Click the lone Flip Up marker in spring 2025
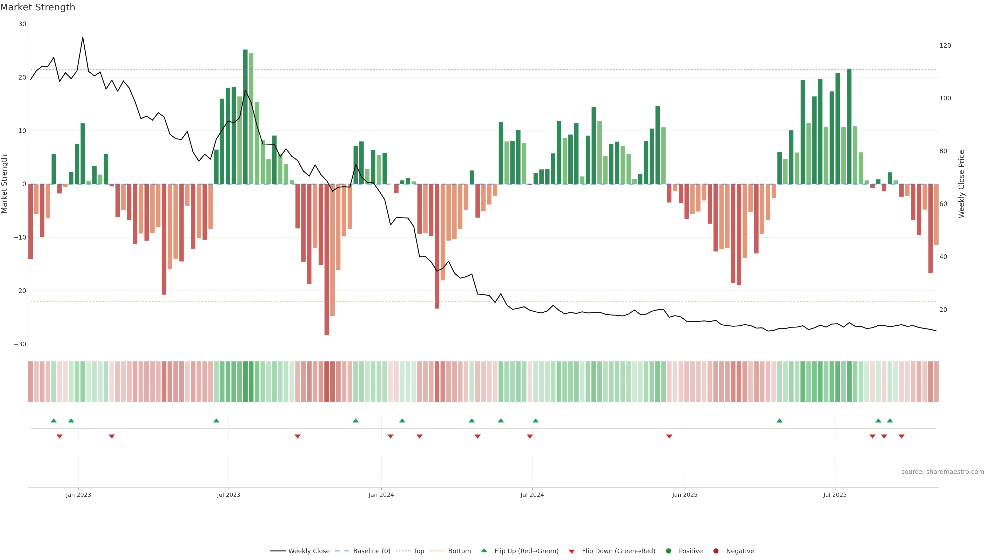The width and height of the screenshot is (997, 560). [x=779, y=421]
